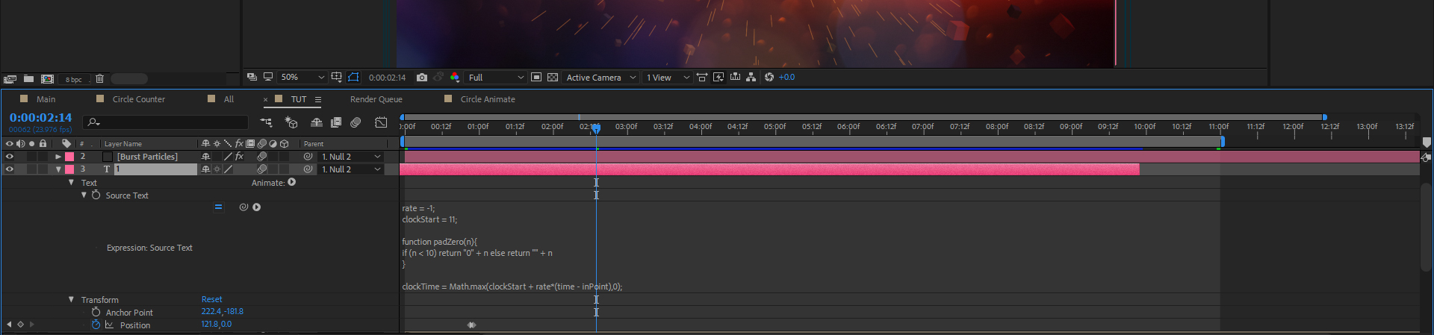
Task: Open the magnification ratio 50% dropdown
Action: tap(302, 77)
